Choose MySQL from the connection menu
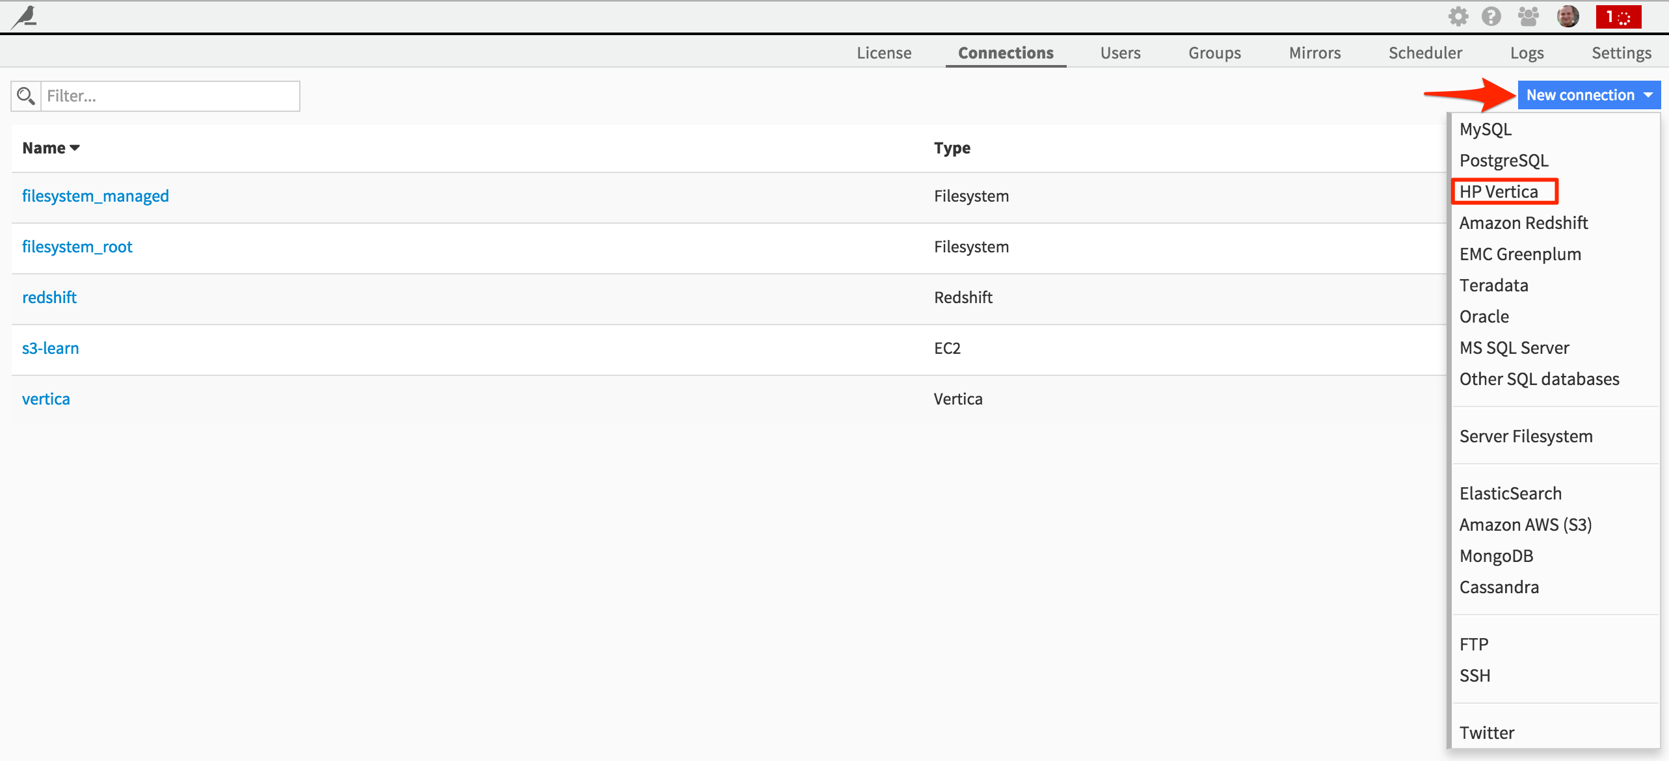This screenshot has width=1669, height=761. click(x=1486, y=129)
